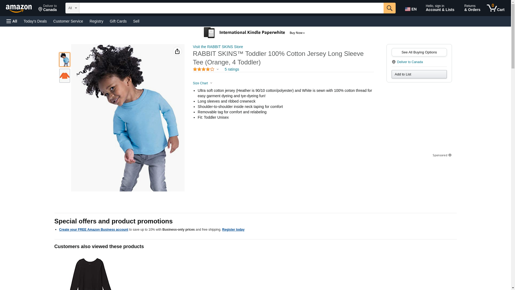Image resolution: width=515 pixels, height=290 pixels.
Task: Open the All hamburger menu
Action: tap(12, 21)
